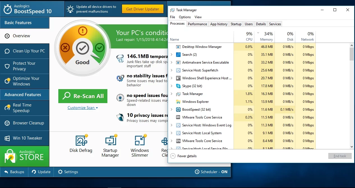Collapse Task Manager with Fewer details
355x188 pixels.
(x=184, y=156)
